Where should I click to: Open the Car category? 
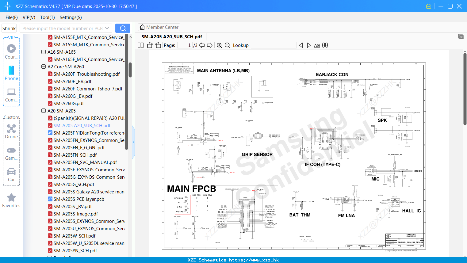click(11, 174)
